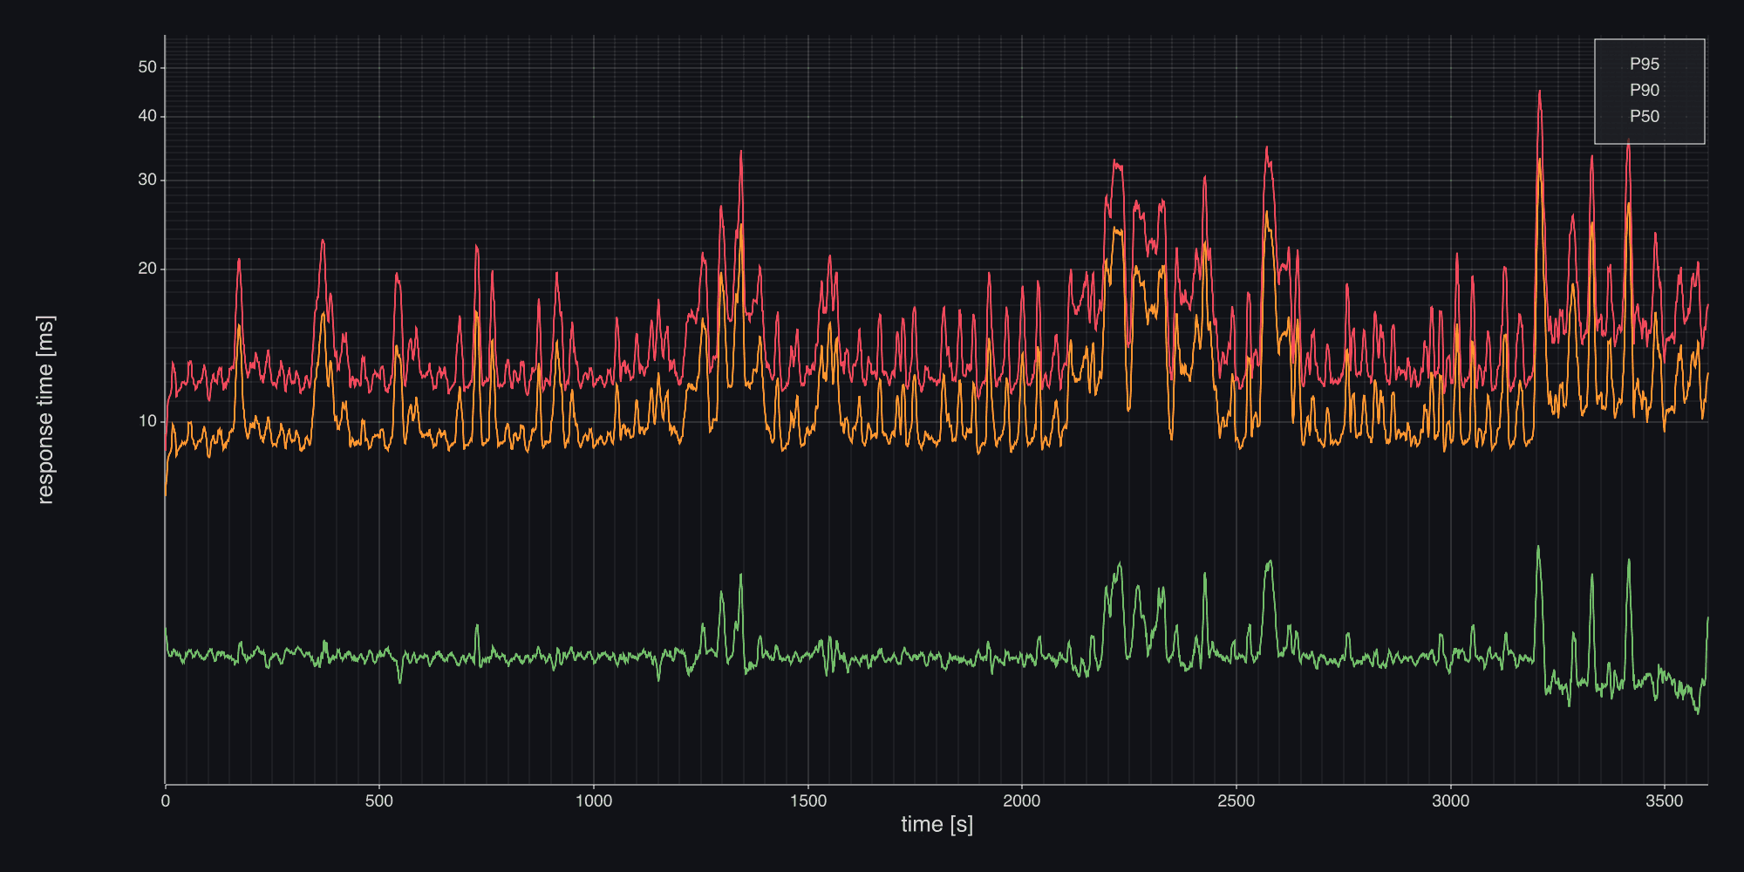Image resolution: width=1744 pixels, height=872 pixels.
Task: Select the 2000 tick on time axis
Action: click(x=1022, y=801)
